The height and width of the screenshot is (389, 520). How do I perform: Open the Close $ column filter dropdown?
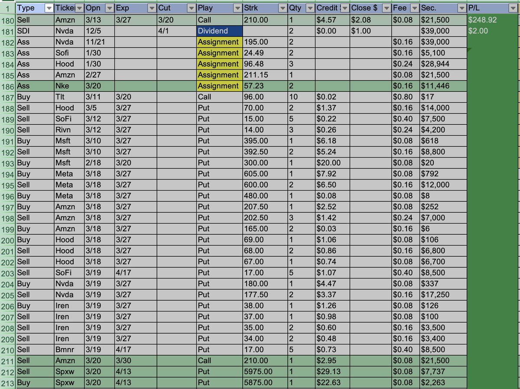386,8
